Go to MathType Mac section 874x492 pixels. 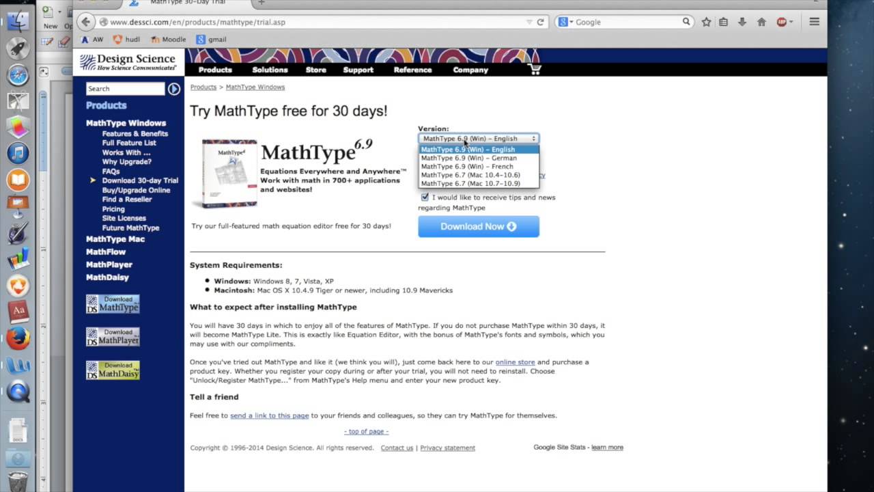115,239
